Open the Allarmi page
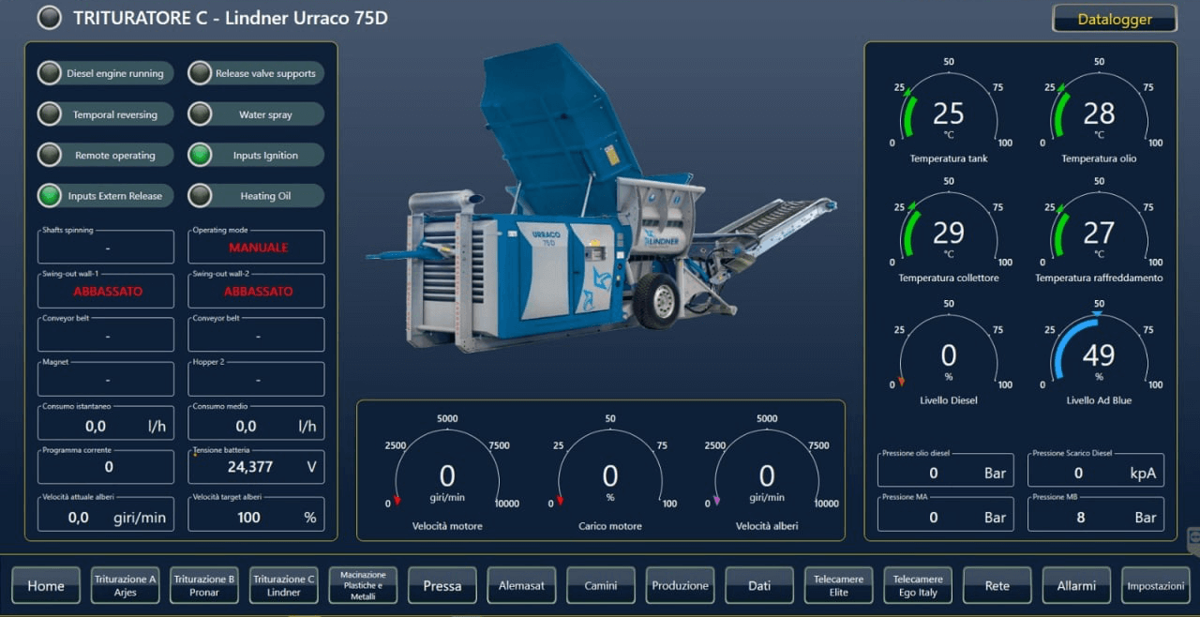This screenshot has width=1200, height=617. coord(1076,585)
